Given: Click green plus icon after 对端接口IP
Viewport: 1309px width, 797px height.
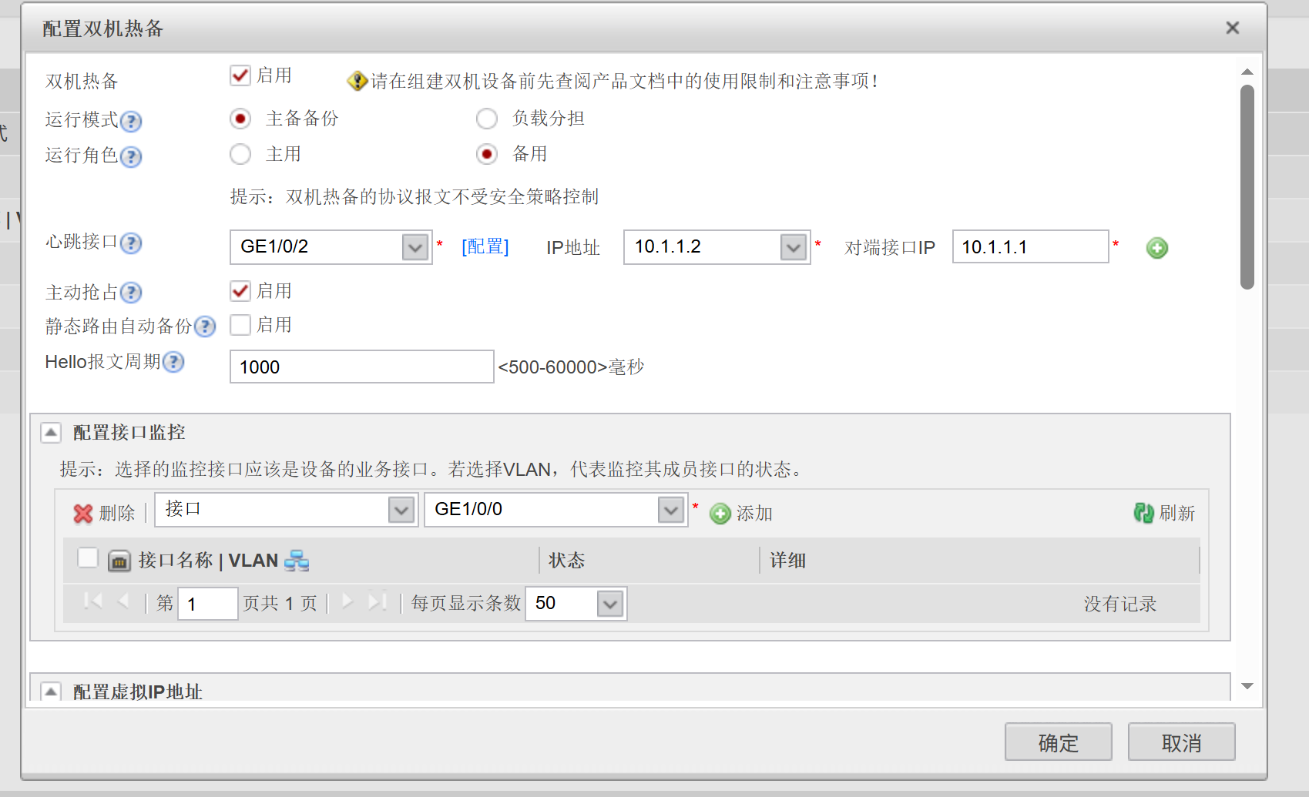Looking at the screenshot, I should pyautogui.click(x=1157, y=248).
